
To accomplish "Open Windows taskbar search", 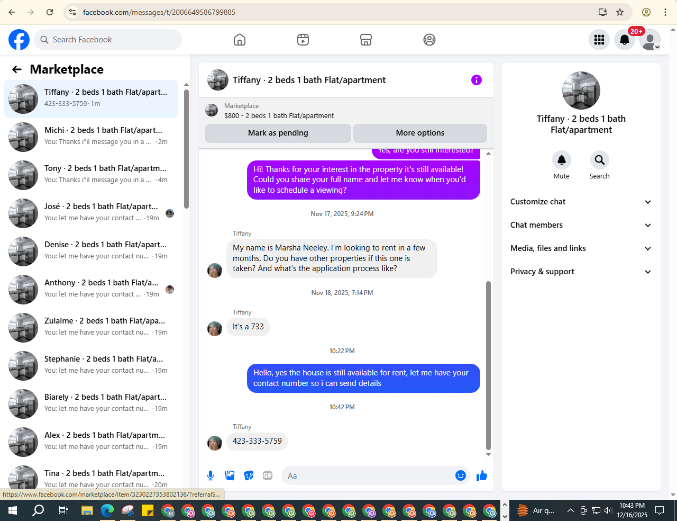I will point(38,511).
